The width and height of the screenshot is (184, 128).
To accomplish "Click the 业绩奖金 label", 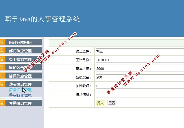I will tap(84, 77).
